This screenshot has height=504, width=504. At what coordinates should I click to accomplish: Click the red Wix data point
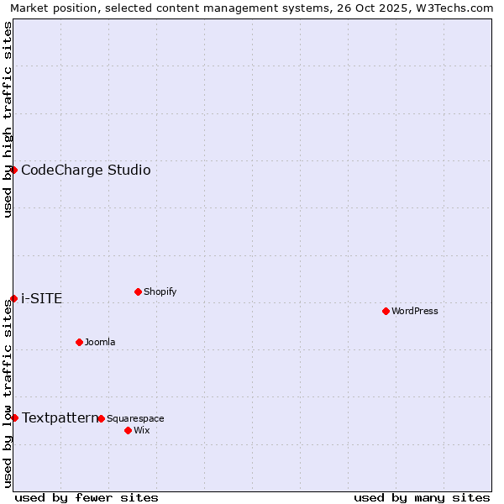pos(128,430)
